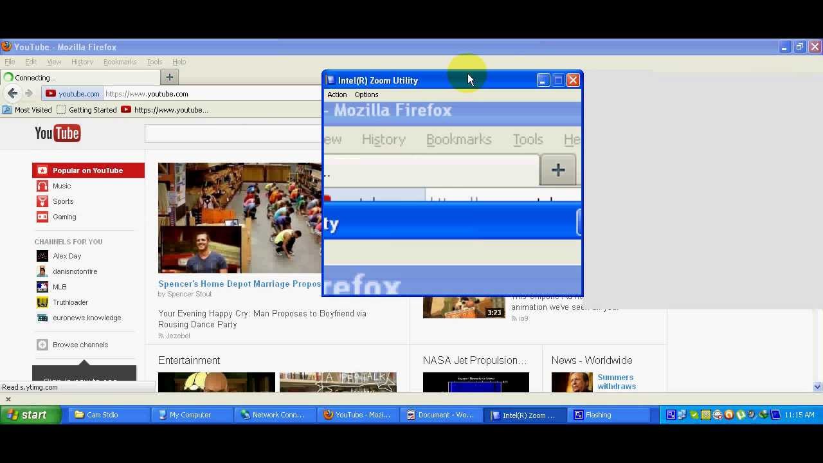Open the View menu in Firefox
823x463 pixels.
coord(54,62)
